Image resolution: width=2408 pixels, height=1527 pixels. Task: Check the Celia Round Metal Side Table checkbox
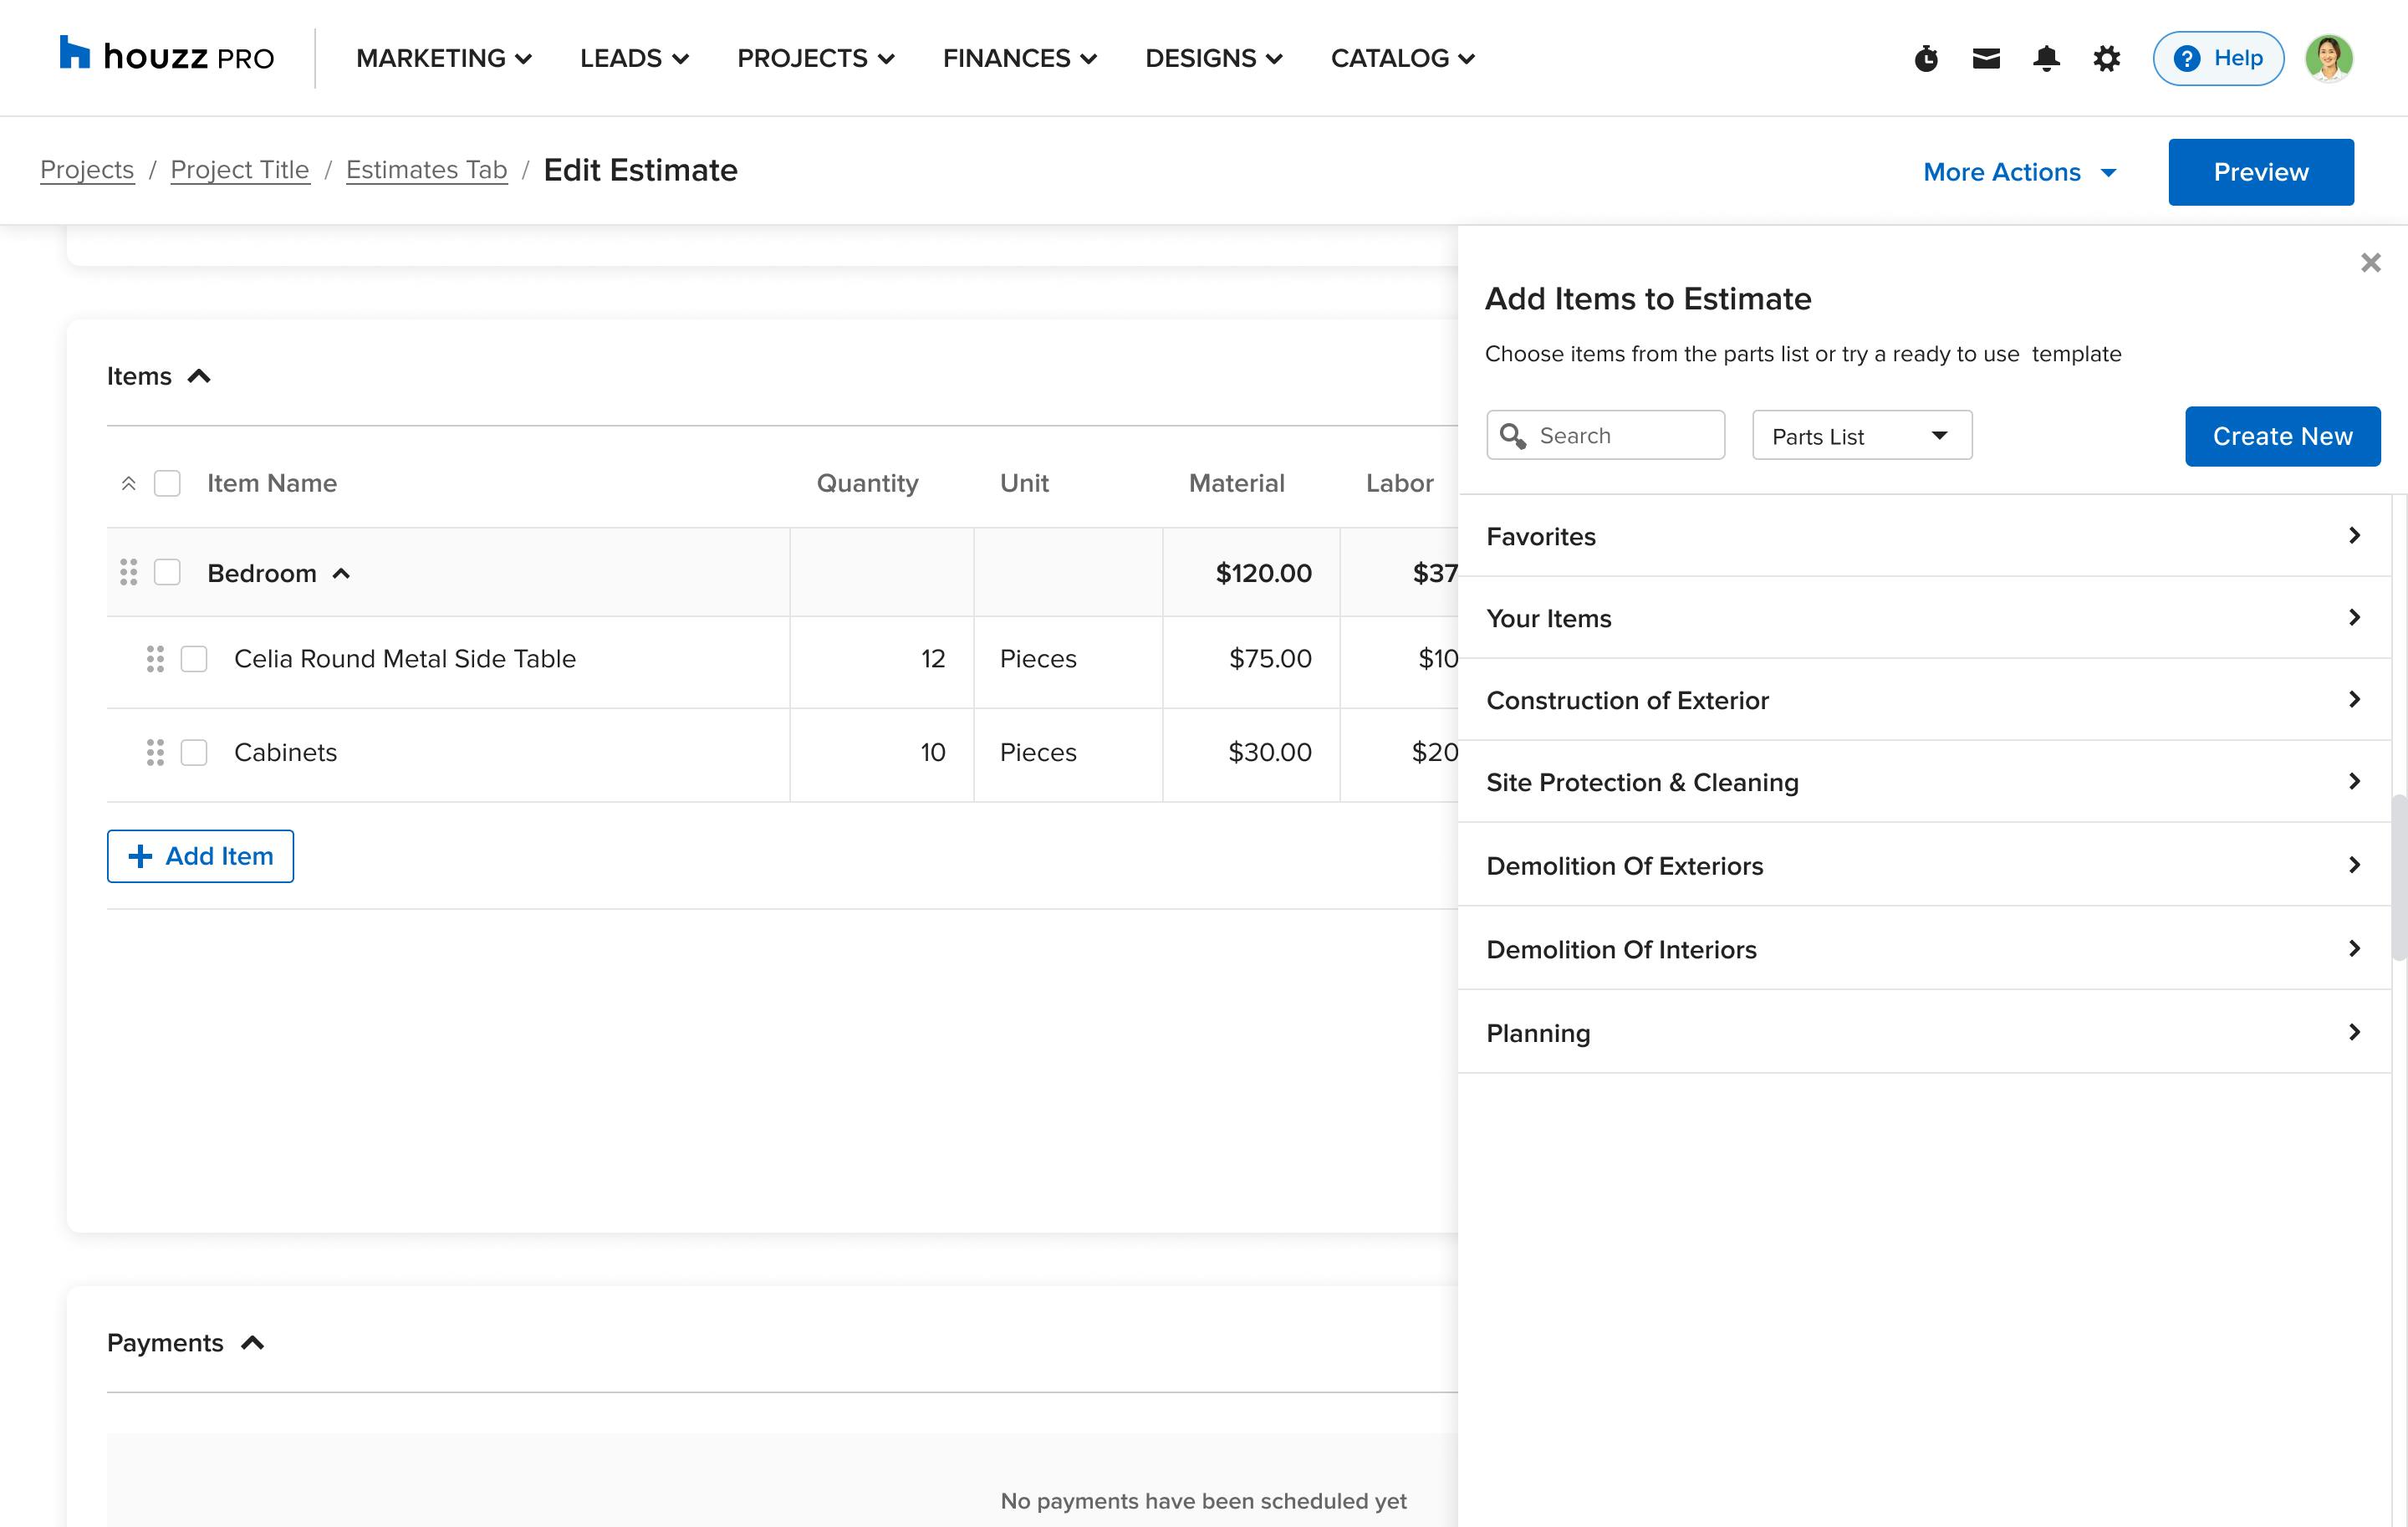[x=194, y=659]
